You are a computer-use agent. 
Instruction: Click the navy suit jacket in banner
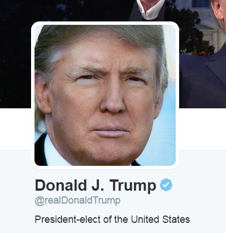[202, 81]
